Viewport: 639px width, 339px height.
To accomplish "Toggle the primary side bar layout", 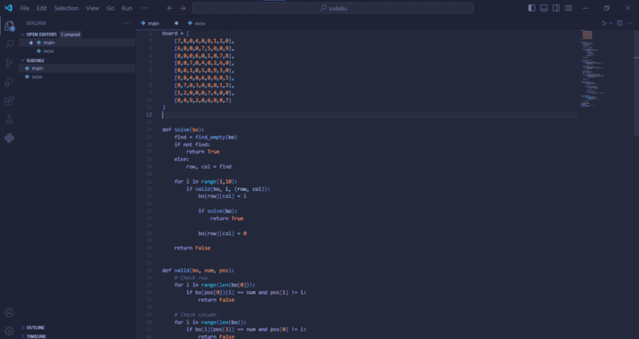I will pos(532,8).
